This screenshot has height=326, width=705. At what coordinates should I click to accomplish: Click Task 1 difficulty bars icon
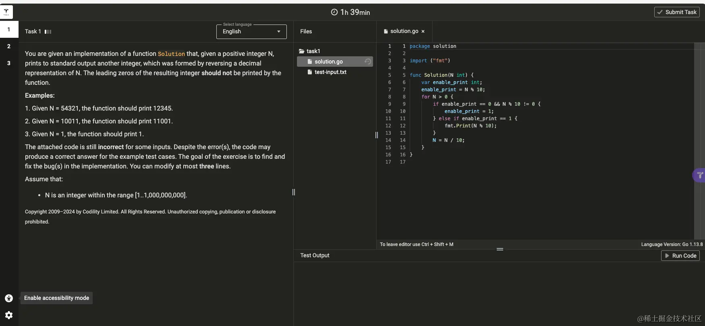point(48,31)
